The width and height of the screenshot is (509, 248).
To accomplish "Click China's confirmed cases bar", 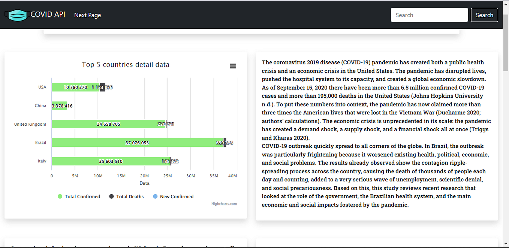I will [x=59, y=106].
